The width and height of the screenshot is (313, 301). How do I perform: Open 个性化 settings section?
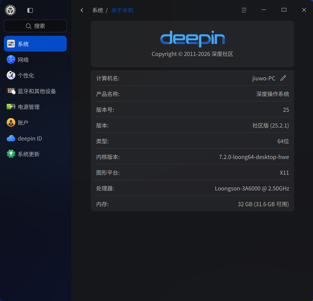35,75
